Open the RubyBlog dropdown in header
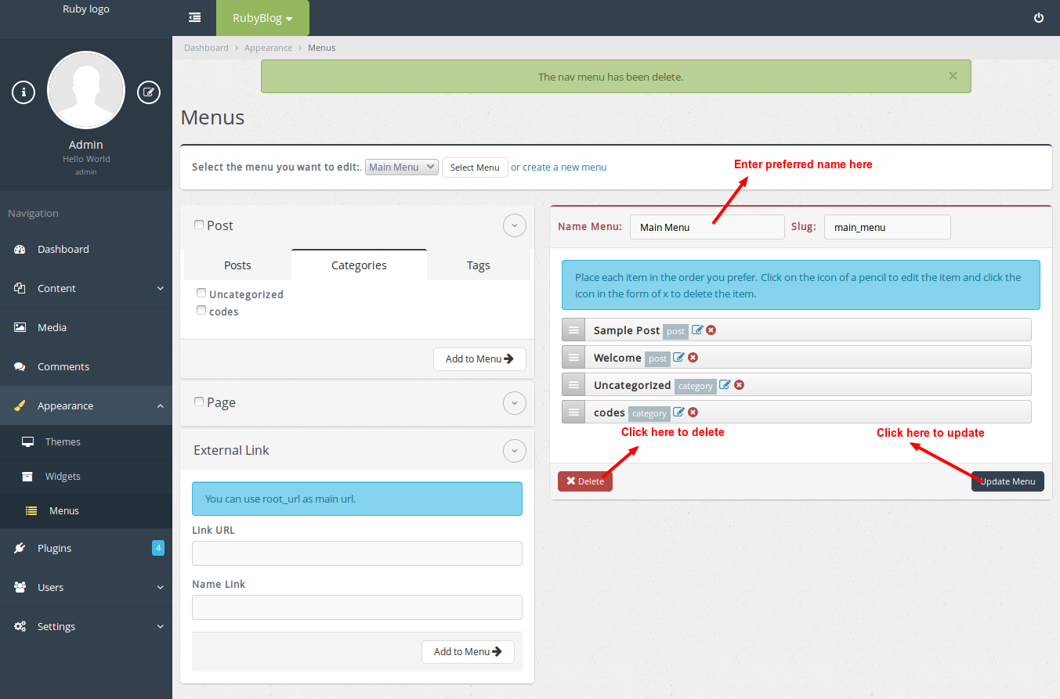1060x699 pixels. point(262,18)
